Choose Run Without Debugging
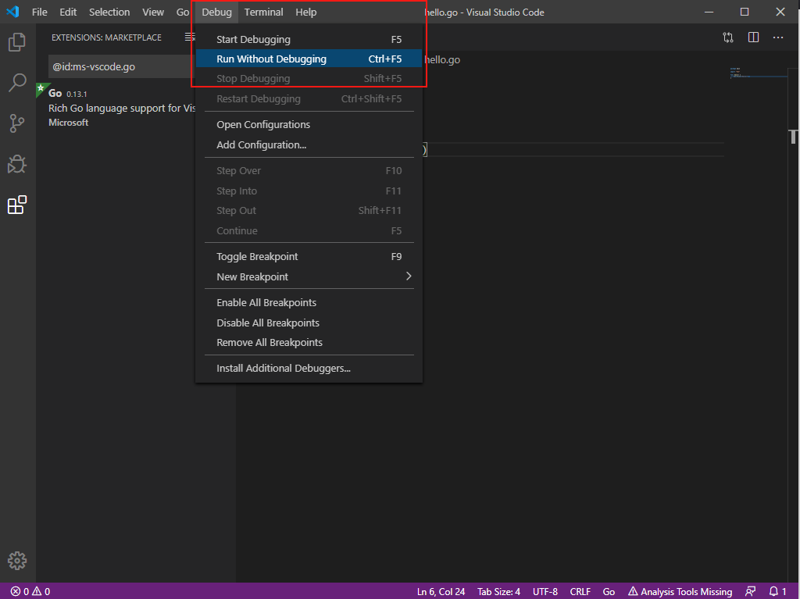 309,59
